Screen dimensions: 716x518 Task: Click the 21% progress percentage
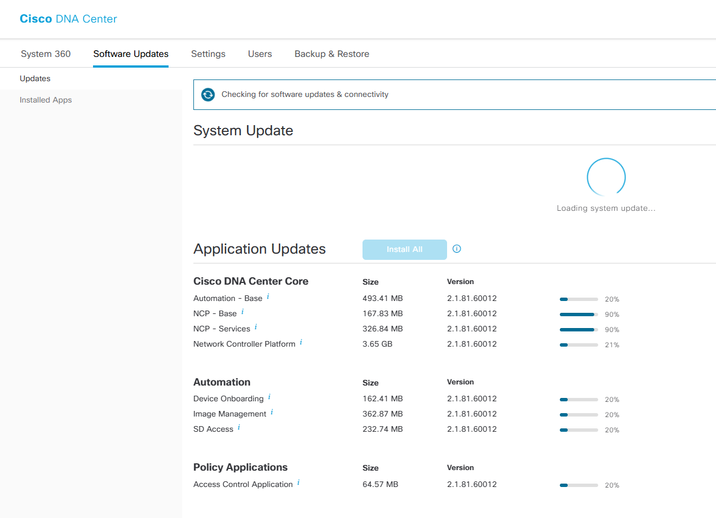pyautogui.click(x=612, y=345)
